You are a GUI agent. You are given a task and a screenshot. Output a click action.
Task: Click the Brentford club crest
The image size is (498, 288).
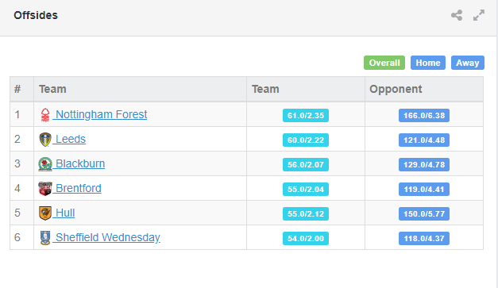(45, 189)
